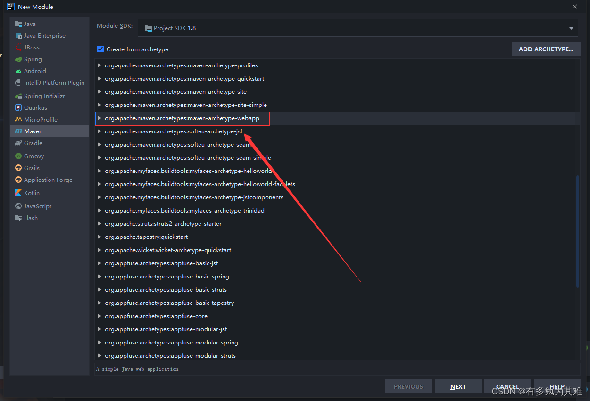Image resolution: width=590 pixels, height=401 pixels.
Task: Expand appfuse-core arrow
Action: pos(99,316)
